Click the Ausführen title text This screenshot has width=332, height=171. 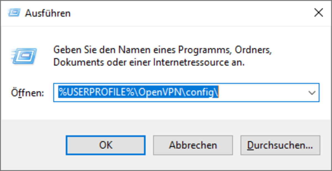[48, 13]
